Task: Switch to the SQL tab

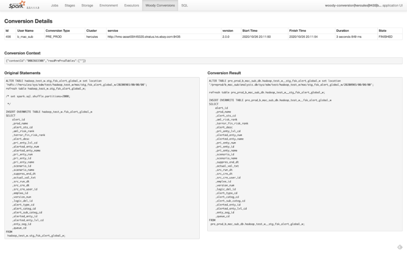Action: [184, 6]
